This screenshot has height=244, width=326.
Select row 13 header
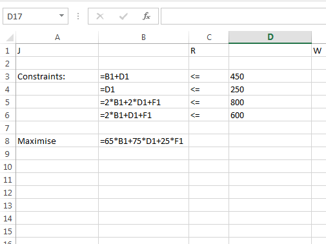pyautogui.click(x=8, y=206)
